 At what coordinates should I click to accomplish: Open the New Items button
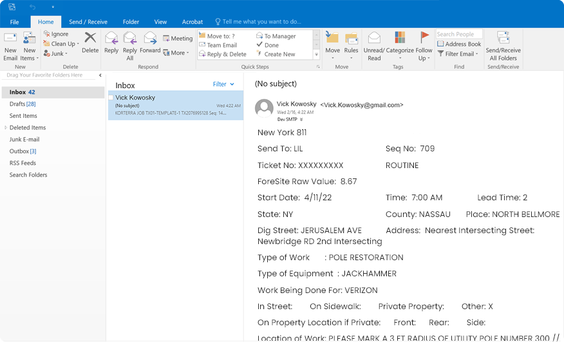coord(29,46)
